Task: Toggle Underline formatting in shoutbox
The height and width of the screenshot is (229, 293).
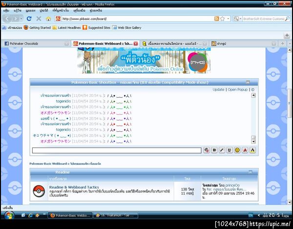Action: click(x=230, y=150)
